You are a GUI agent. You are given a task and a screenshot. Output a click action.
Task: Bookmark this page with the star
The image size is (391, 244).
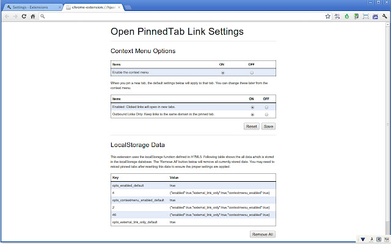click(x=327, y=16)
